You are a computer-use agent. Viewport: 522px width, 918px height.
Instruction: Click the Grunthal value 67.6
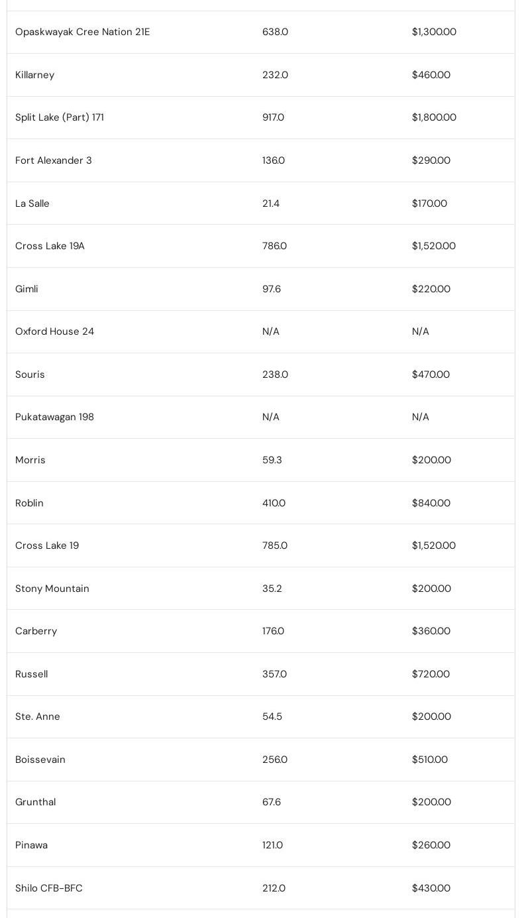(272, 802)
